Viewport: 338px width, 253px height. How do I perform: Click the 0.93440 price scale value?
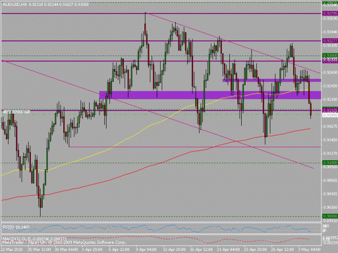point(330,32)
